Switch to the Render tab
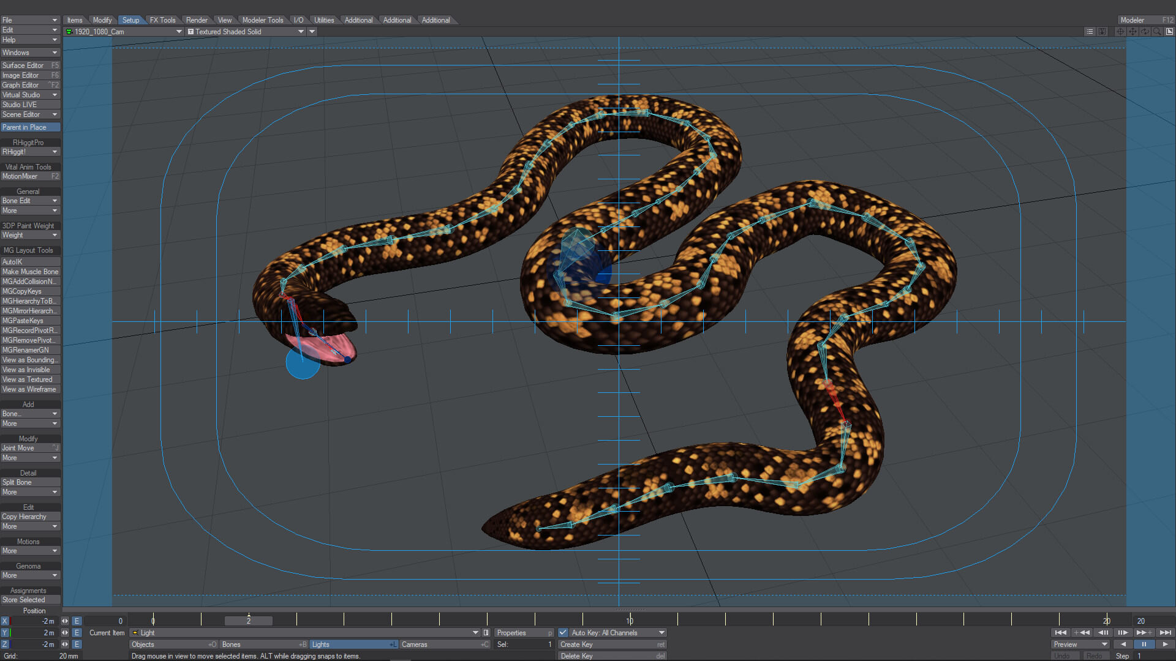Screen dimensions: 1176x661 [197, 20]
